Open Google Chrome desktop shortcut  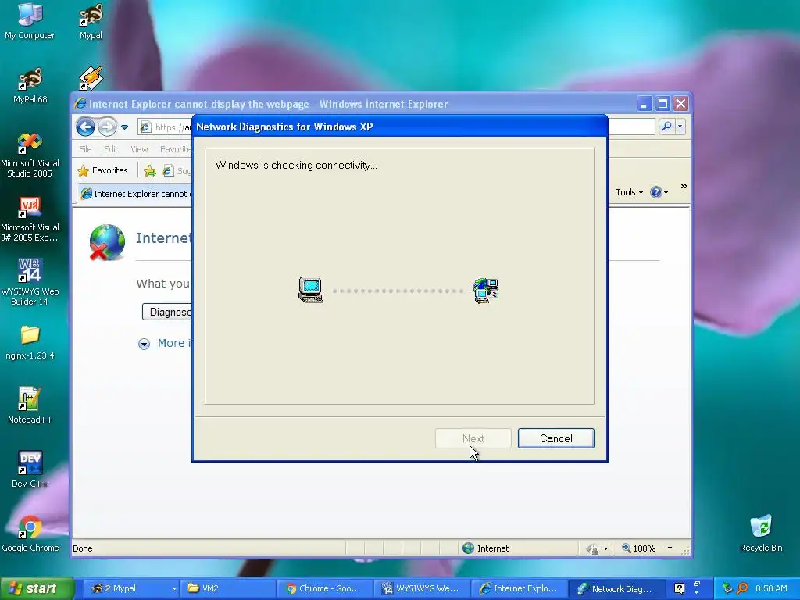(30, 534)
